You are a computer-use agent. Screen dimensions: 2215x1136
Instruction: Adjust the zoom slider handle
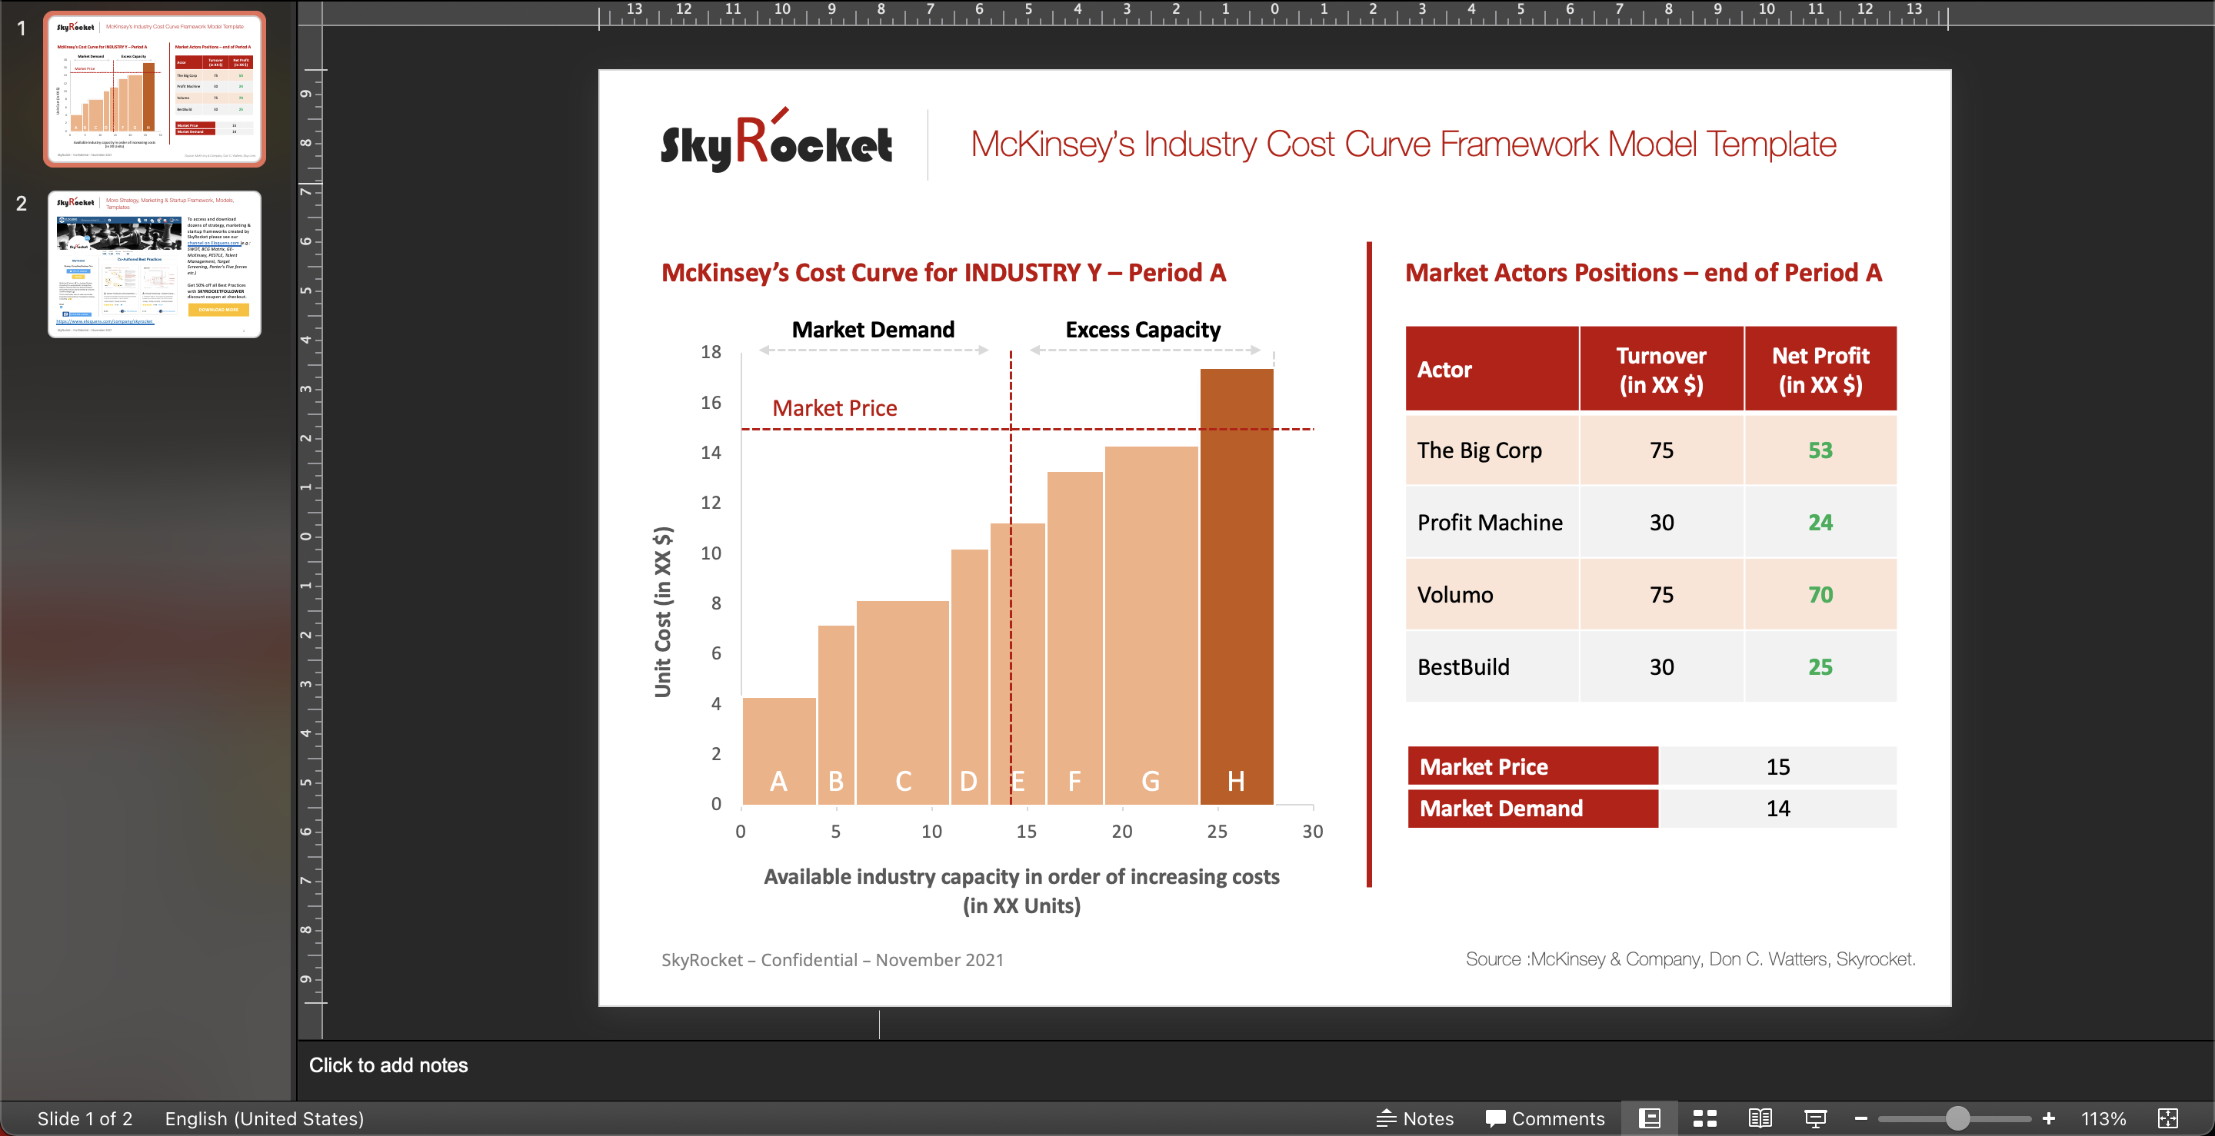pyautogui.click(x=1957, y=1118)
